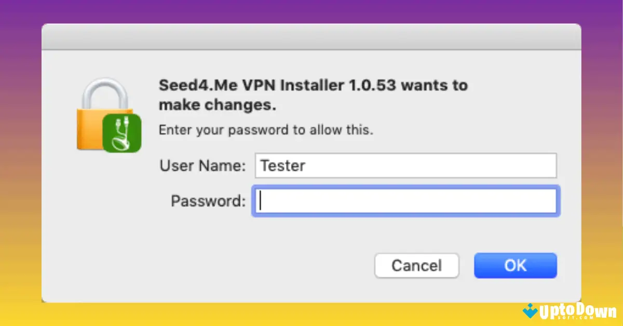623x326 pixels.
Task: Select the User Name field containing Tester
Action: (405, 165)
